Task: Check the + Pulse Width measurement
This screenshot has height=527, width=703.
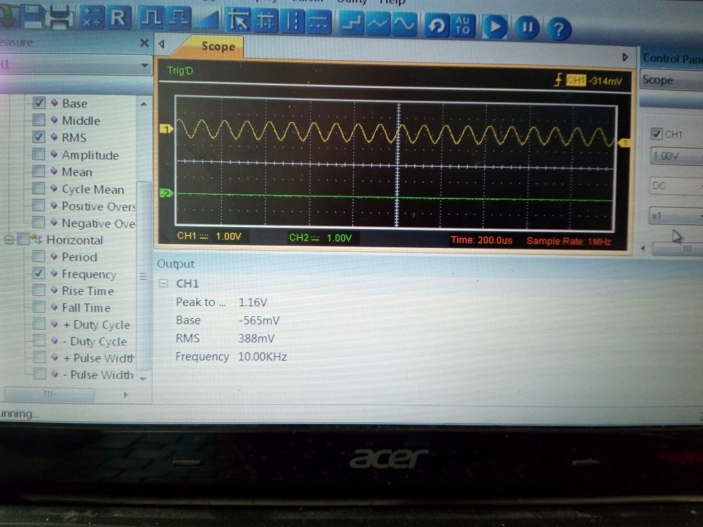Action: click(x=39, y=357)
